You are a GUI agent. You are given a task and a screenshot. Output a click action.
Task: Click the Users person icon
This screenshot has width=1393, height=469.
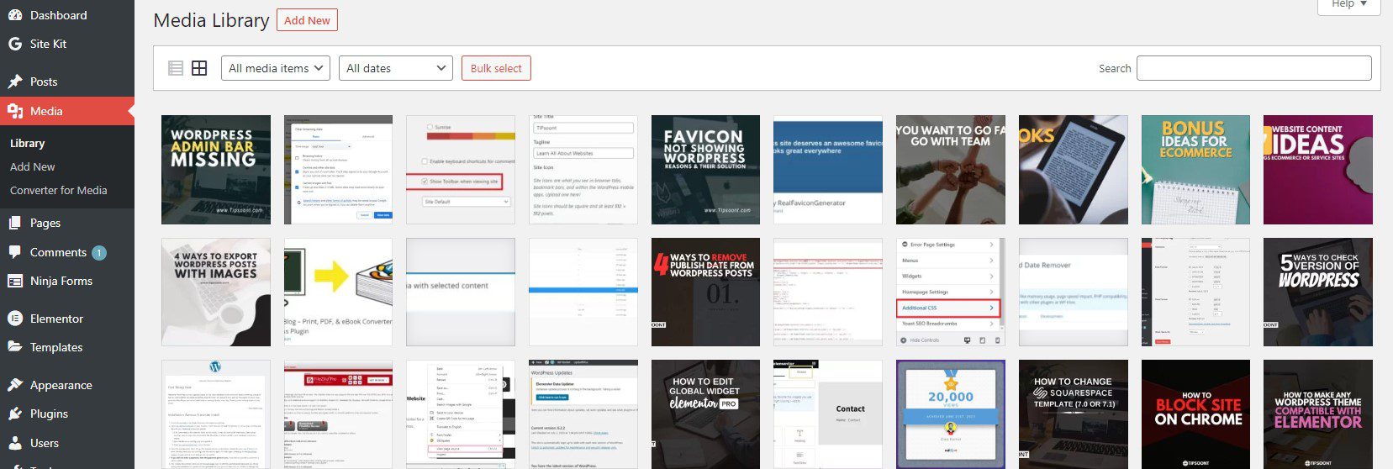[14, 443]
